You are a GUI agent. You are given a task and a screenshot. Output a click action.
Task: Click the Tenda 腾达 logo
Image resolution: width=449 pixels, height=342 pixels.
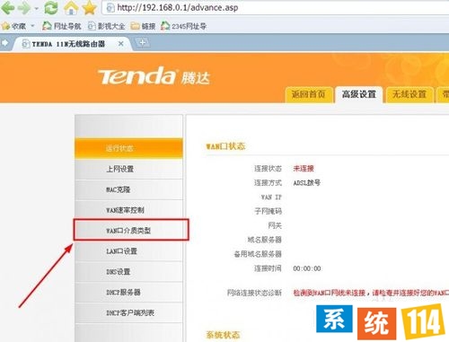(154, 76)
